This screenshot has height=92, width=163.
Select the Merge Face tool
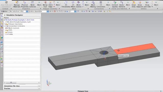(45, 4)
